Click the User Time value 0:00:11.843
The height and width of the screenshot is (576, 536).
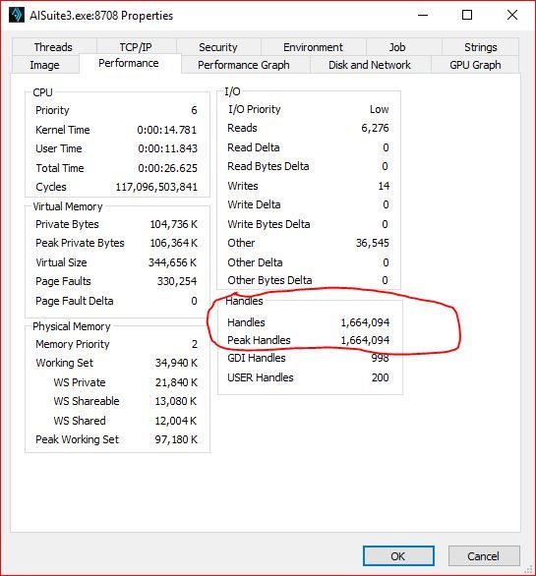[x=167, y=148]
